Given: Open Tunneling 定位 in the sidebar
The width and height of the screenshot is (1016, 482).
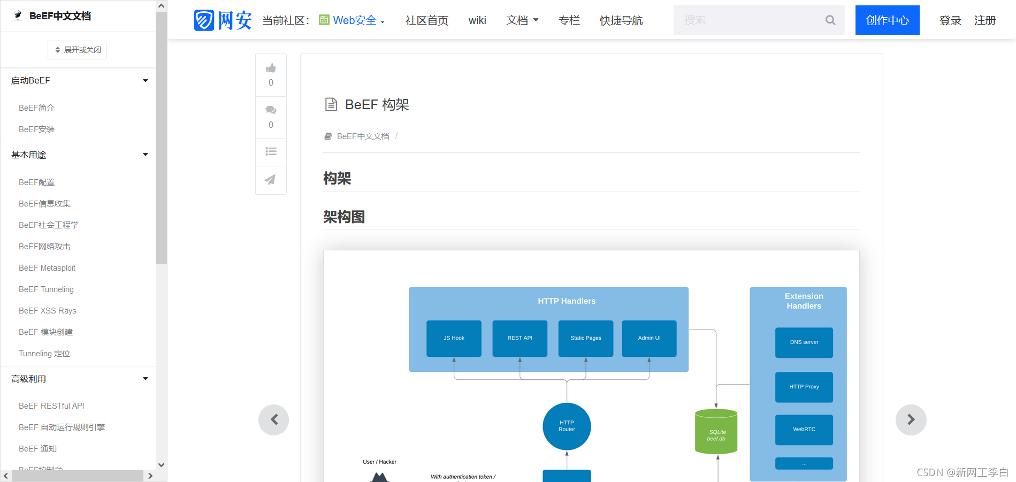Looking at the screenshot, I should 44,353.
